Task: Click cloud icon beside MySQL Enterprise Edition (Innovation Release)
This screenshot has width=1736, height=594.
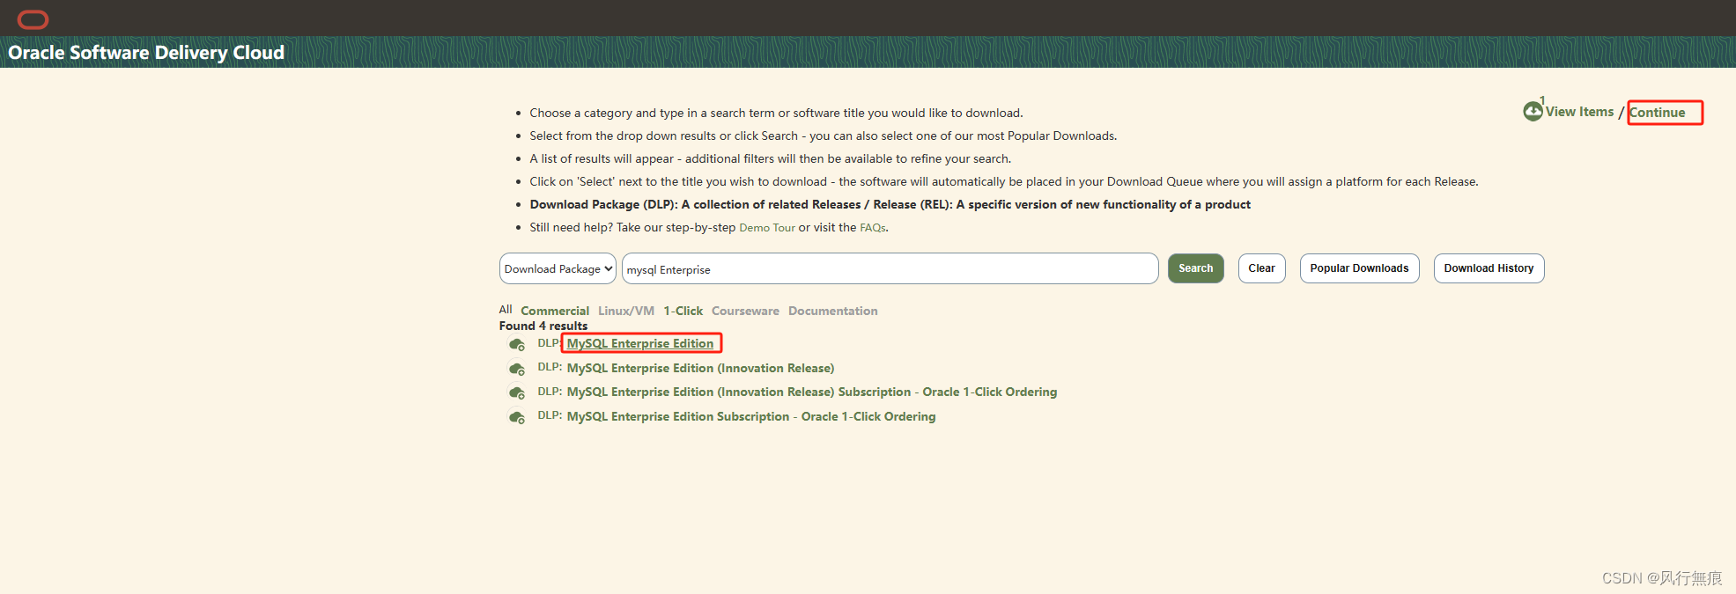Action: (517, 369)
